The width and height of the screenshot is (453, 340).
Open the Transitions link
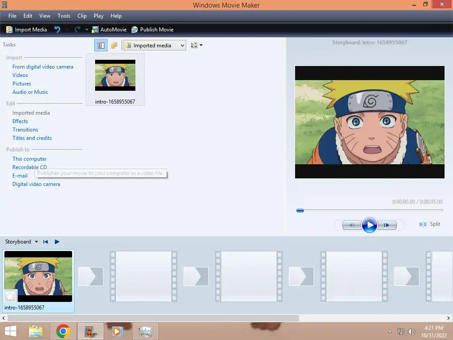click(x=25, y=130)
